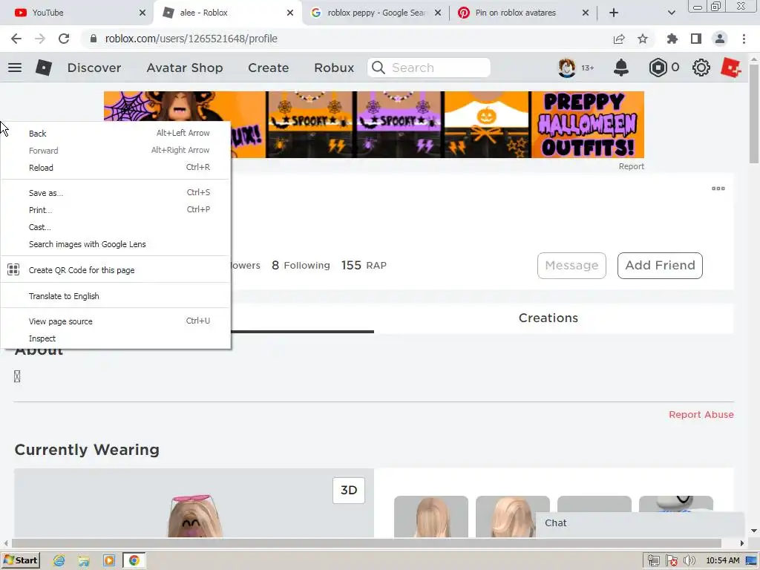Close the Pinterest tab
The height and width of the screenshot is (570, 760).
(x=586, y=13)
